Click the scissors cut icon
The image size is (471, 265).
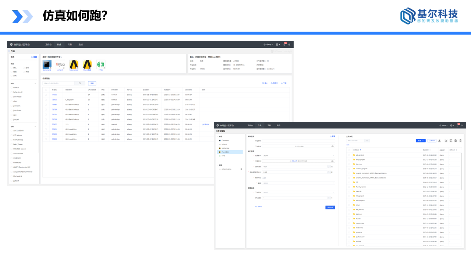click(x=446, y=141)
